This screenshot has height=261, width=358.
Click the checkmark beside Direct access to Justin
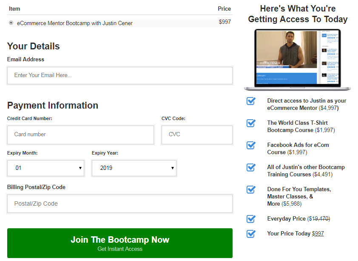(x=251, y=101)
